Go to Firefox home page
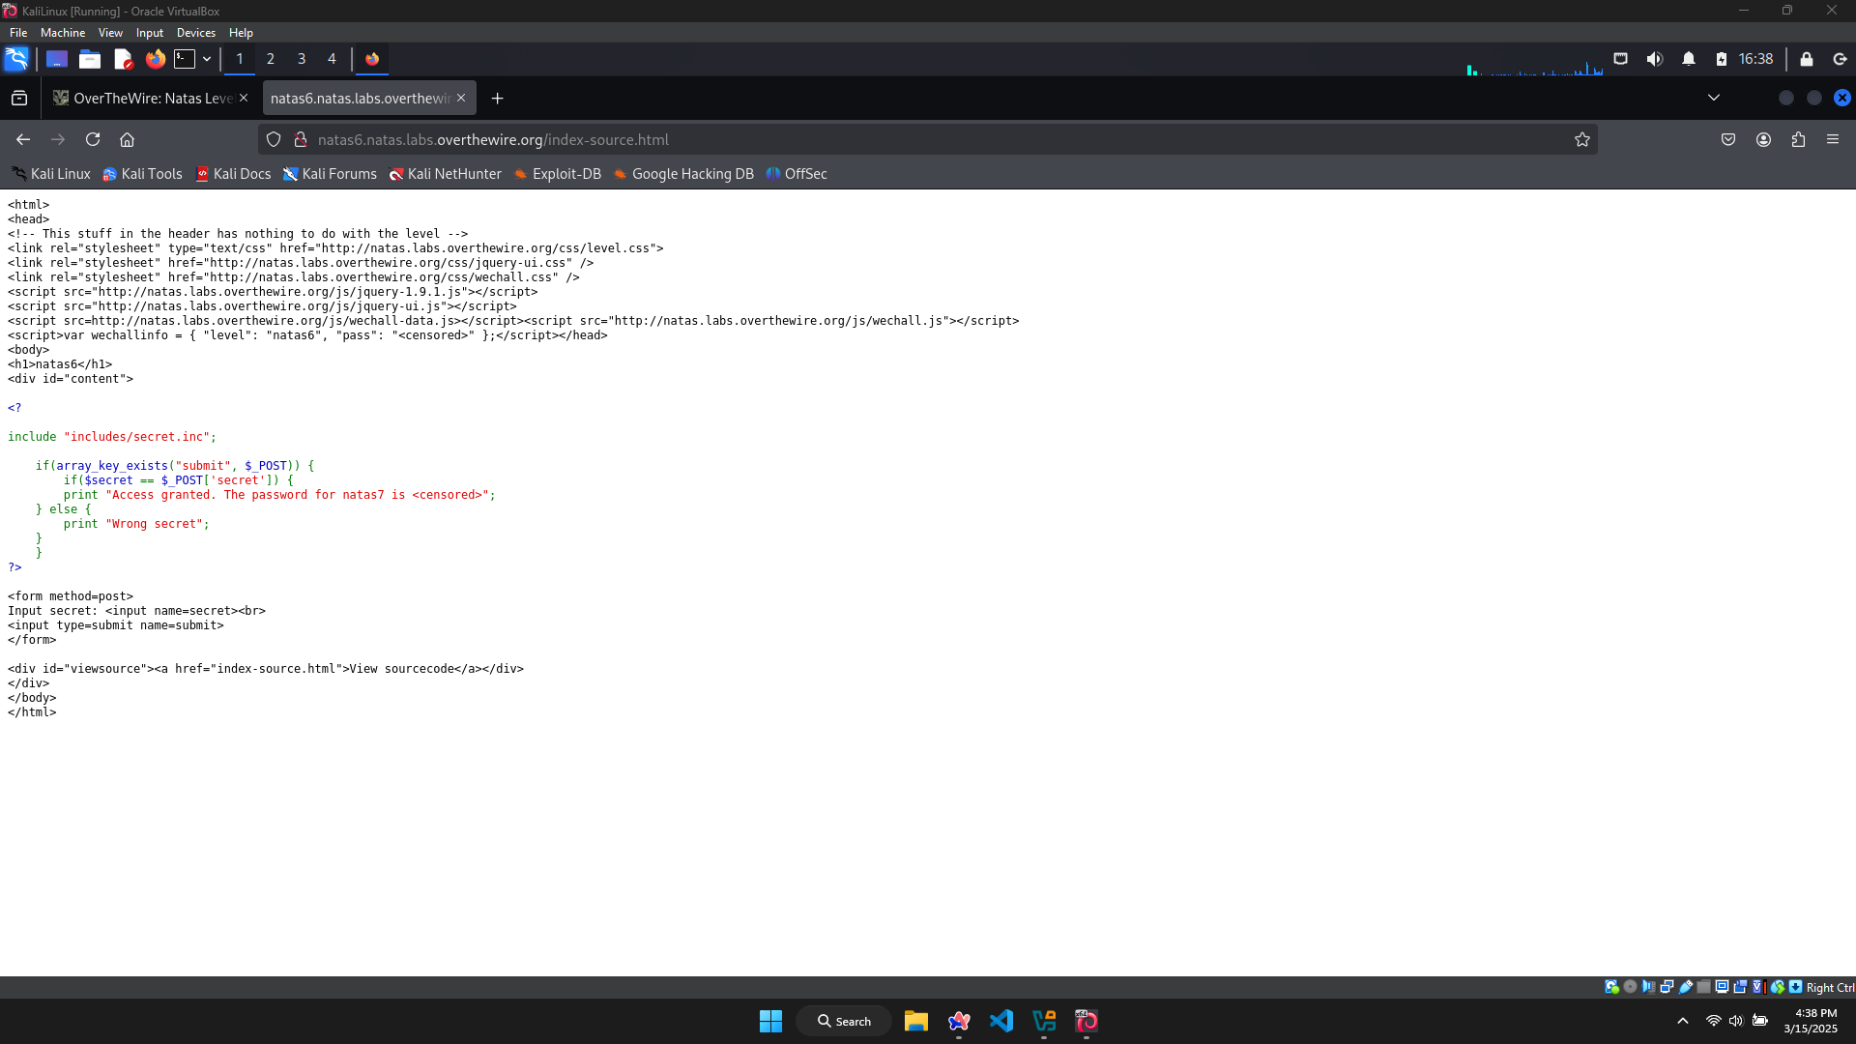 tap(127, 139)
